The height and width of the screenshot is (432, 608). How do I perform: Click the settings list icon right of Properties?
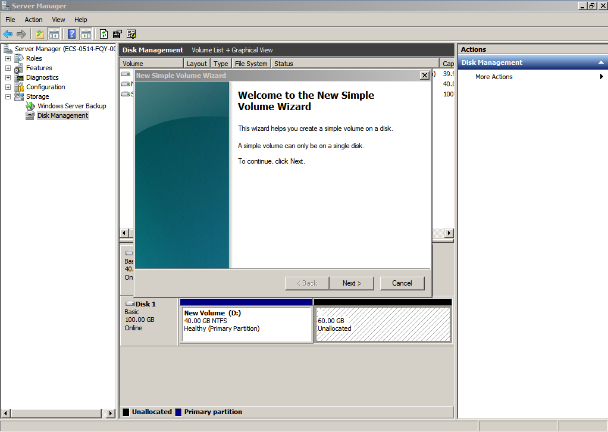click(131, 34)
